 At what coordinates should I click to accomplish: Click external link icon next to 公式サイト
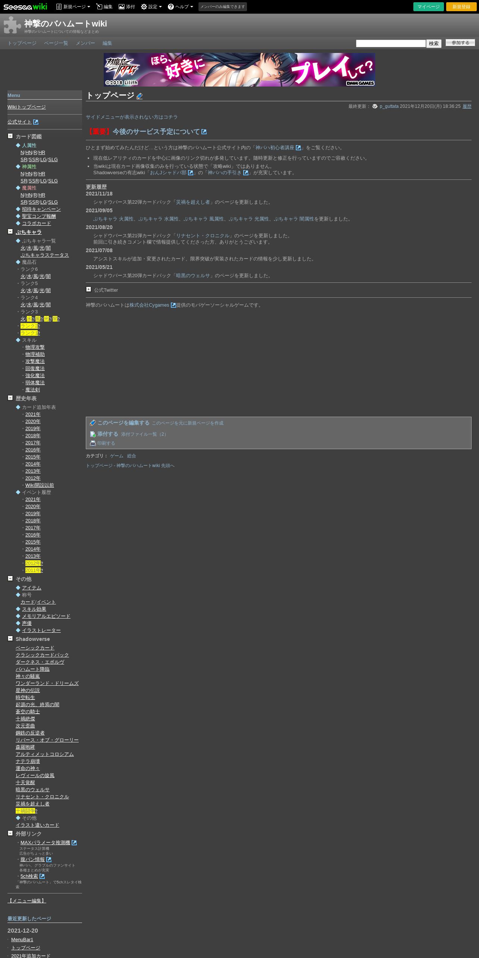pos(36,122)
